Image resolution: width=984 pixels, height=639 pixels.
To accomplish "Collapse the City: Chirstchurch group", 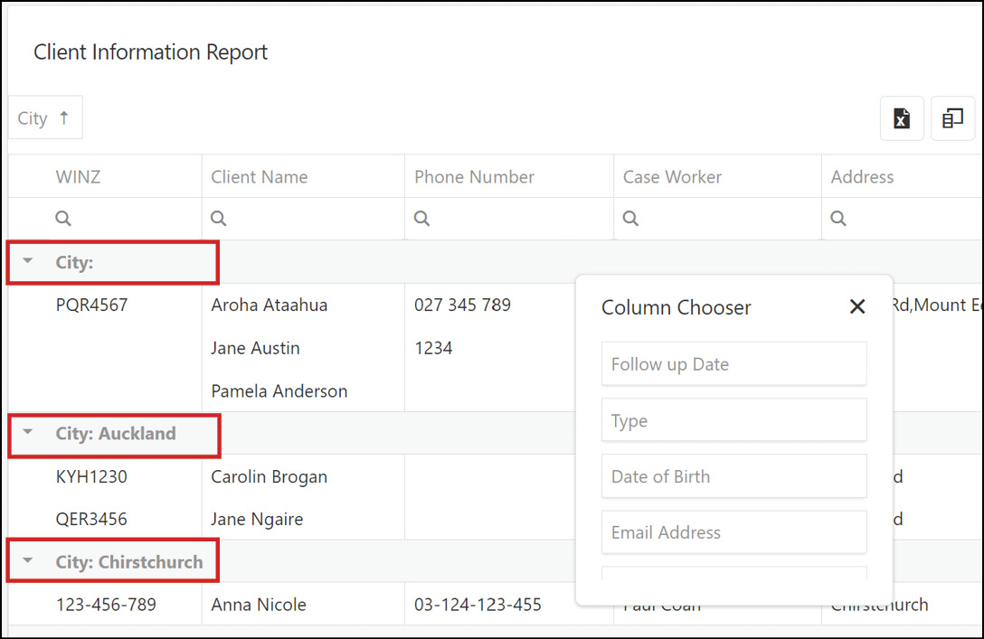I will [x=28, y=560].
